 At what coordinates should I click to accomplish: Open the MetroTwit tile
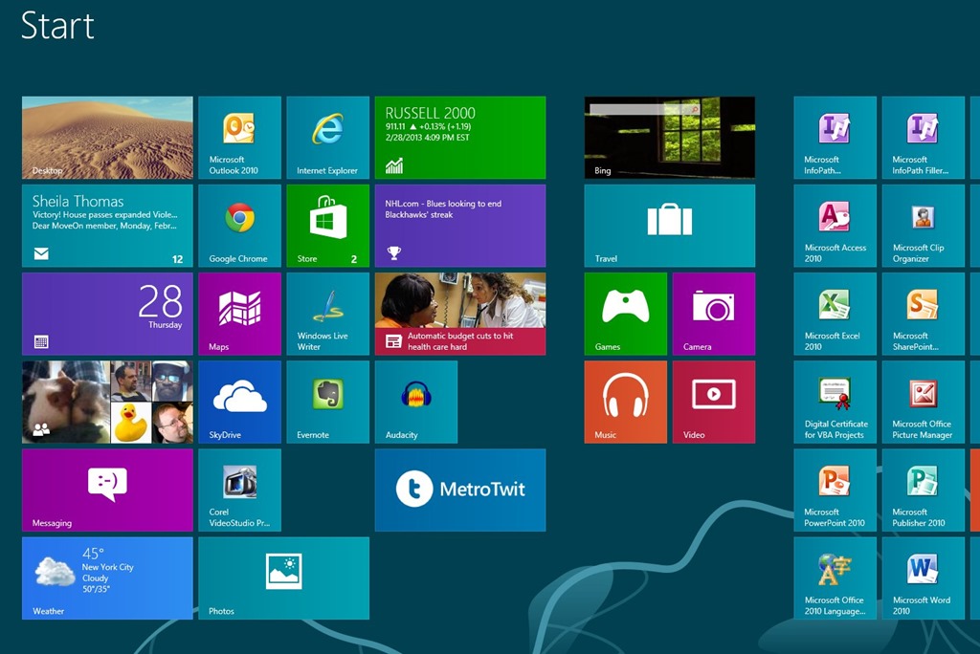[x=459, y=490]
